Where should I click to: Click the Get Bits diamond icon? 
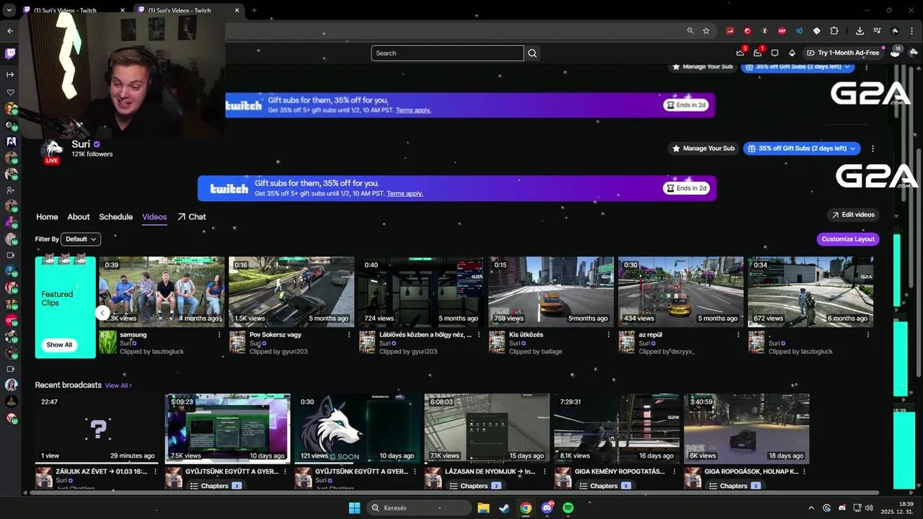coord(792,53)
